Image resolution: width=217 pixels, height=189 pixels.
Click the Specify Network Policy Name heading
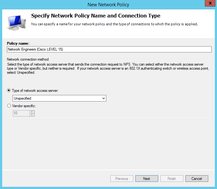click(x=96, y=16)
